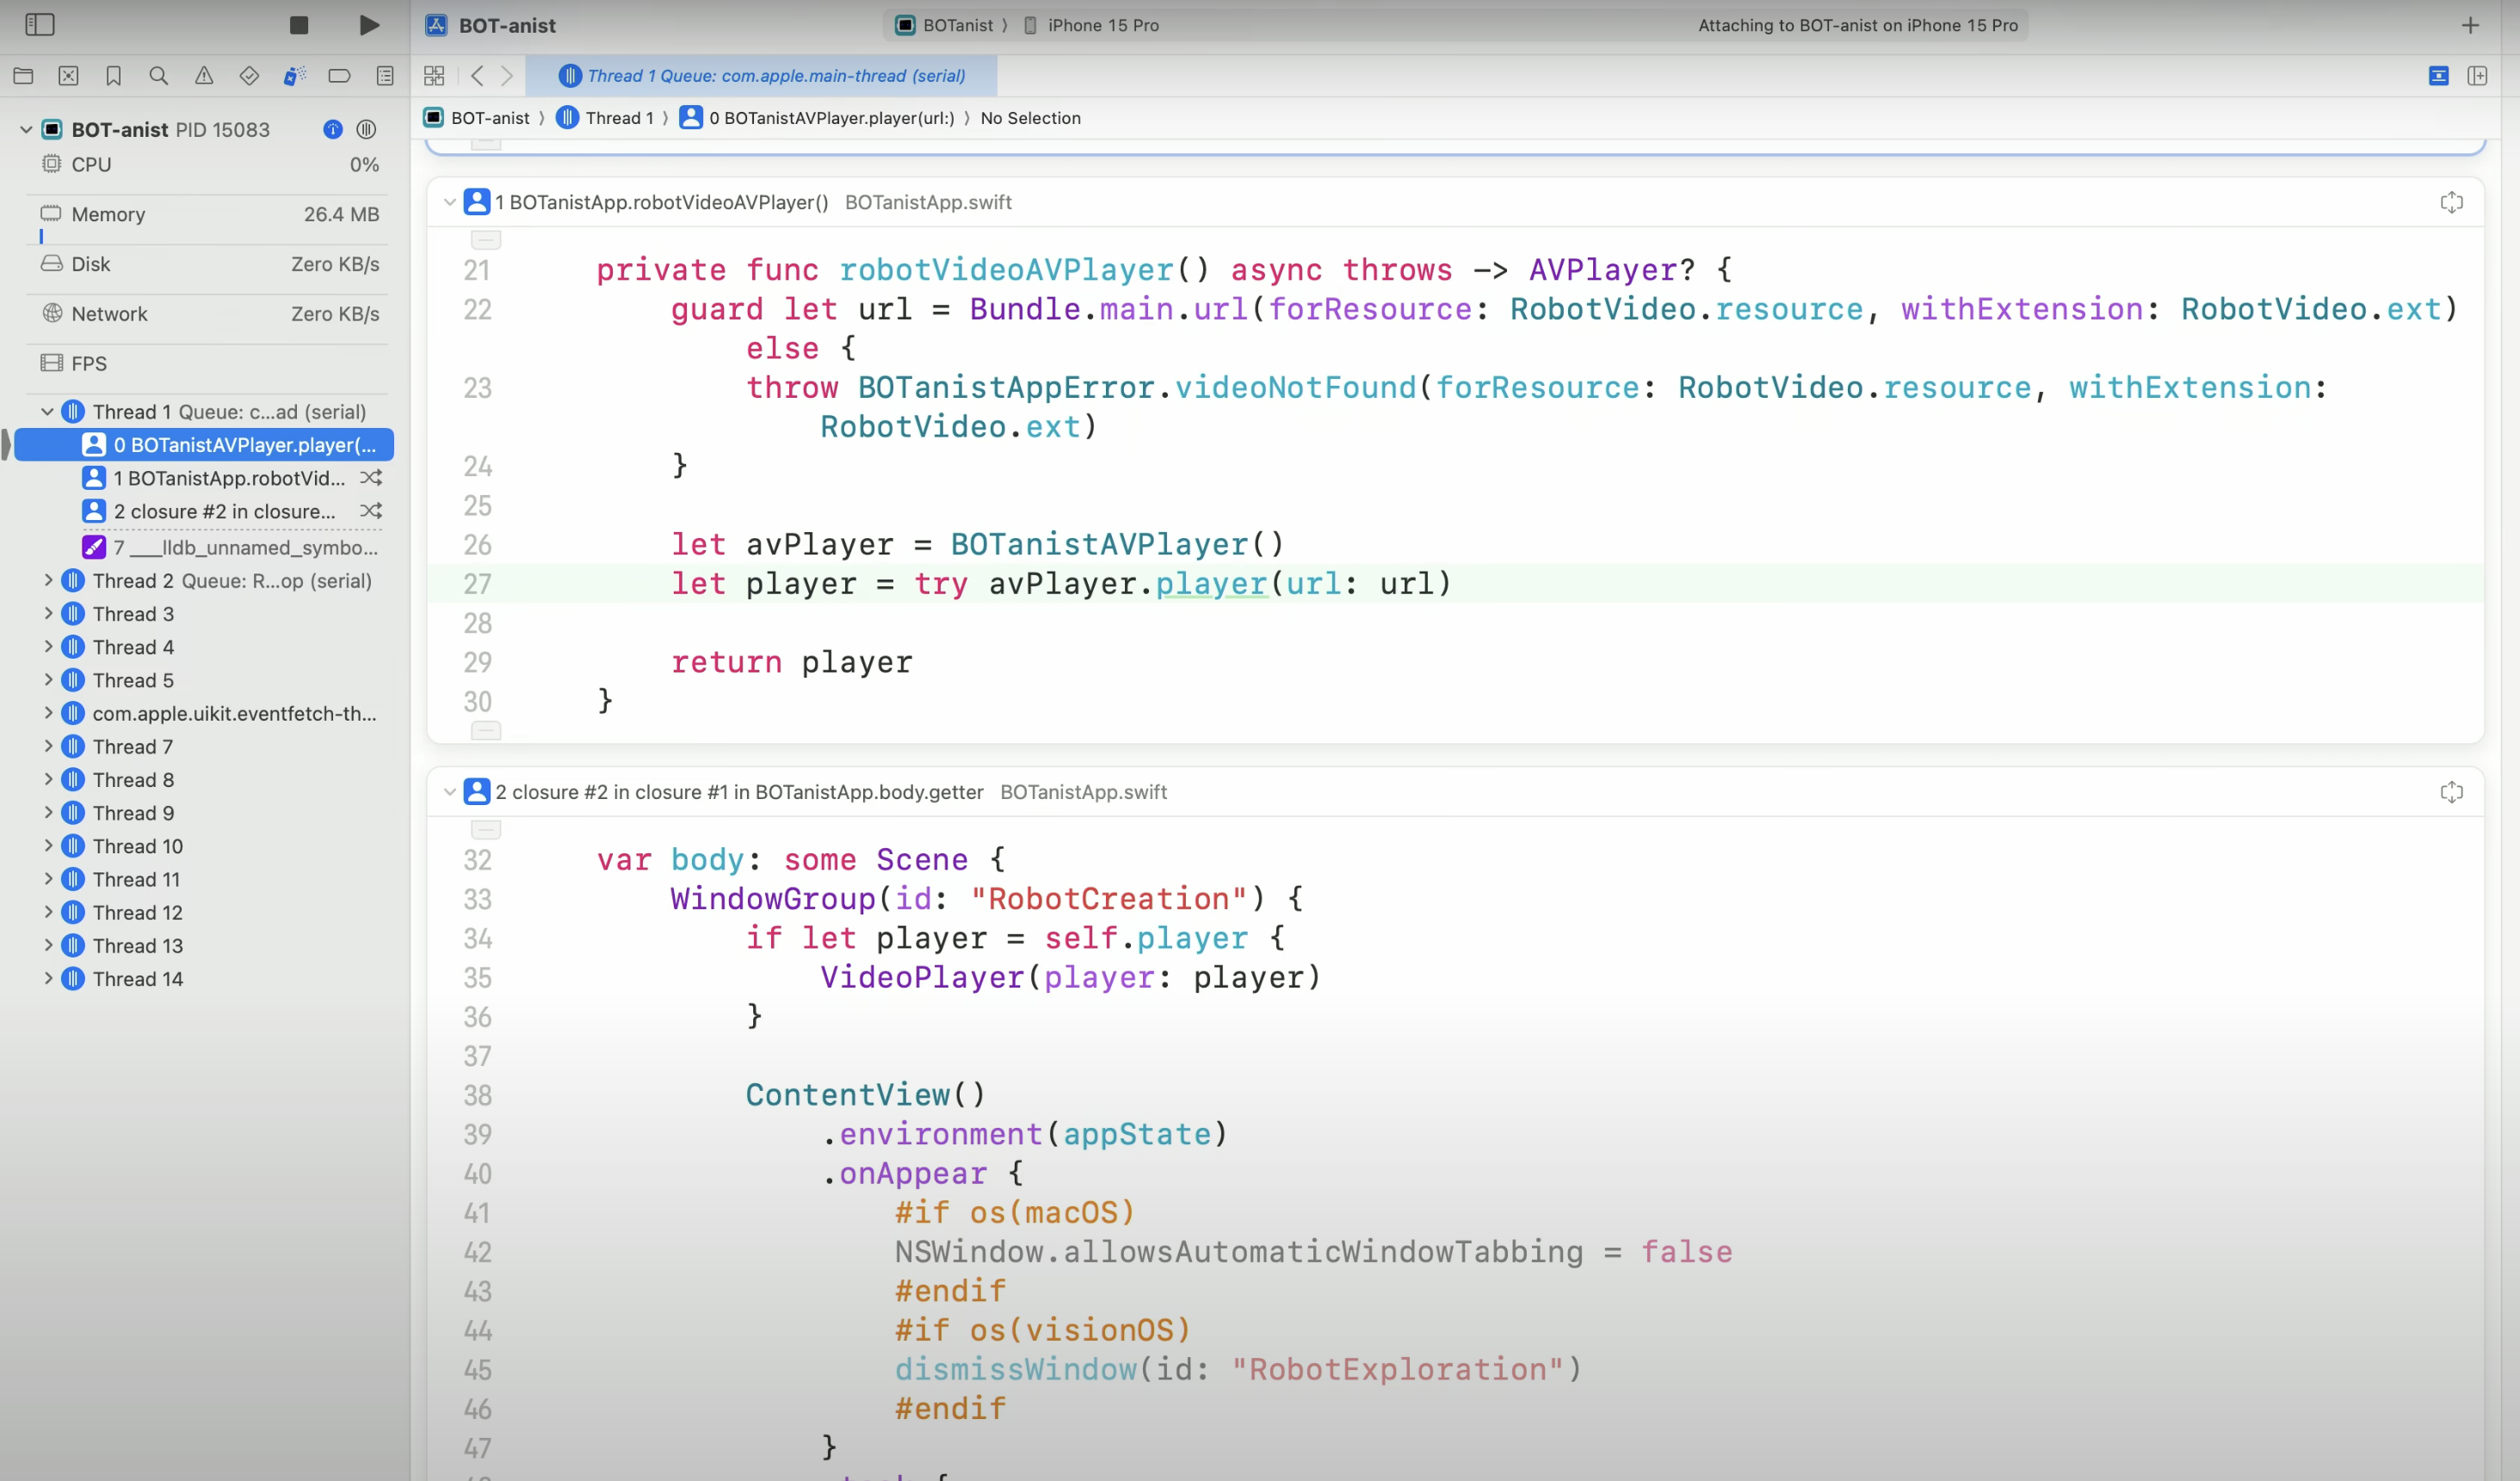Screen dimensions: 2520x1481
Task: Stop the running BOT-anist app
Action: click(x=298, y=25)
